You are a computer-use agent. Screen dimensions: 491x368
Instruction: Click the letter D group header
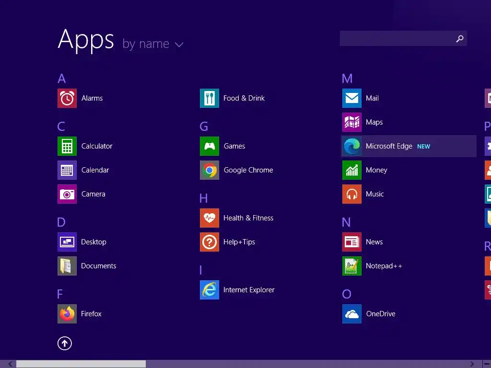(61, 222)
